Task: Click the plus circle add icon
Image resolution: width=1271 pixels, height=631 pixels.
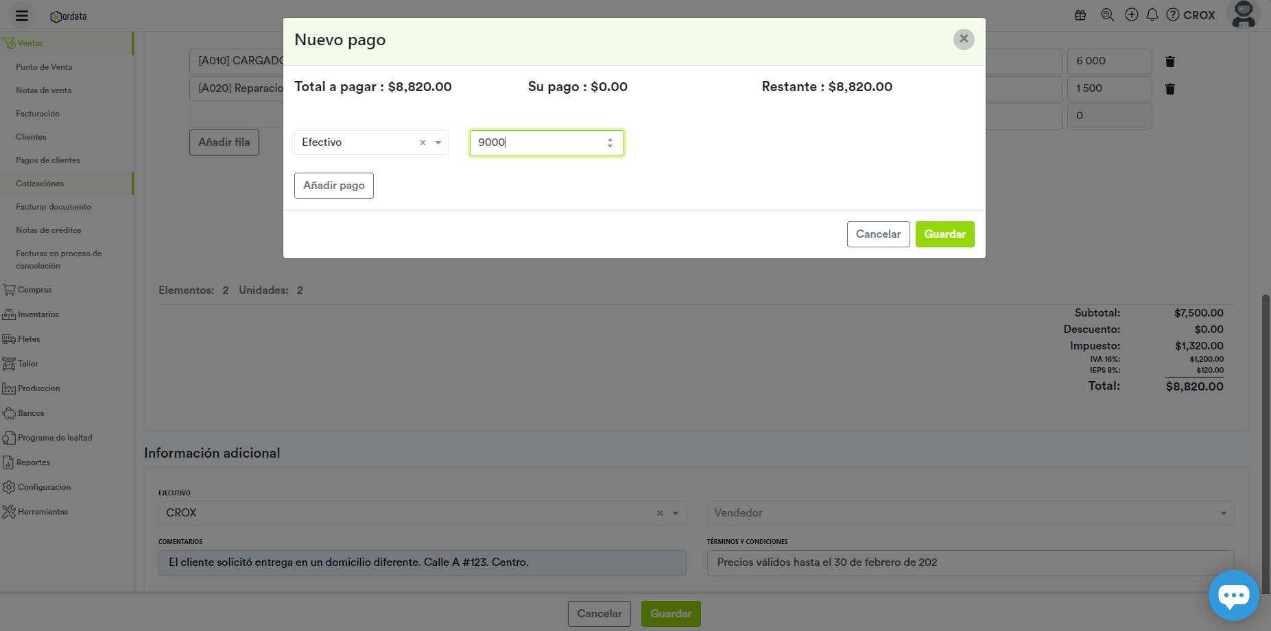Action: pyautogui.click(x=1132, y=15)
